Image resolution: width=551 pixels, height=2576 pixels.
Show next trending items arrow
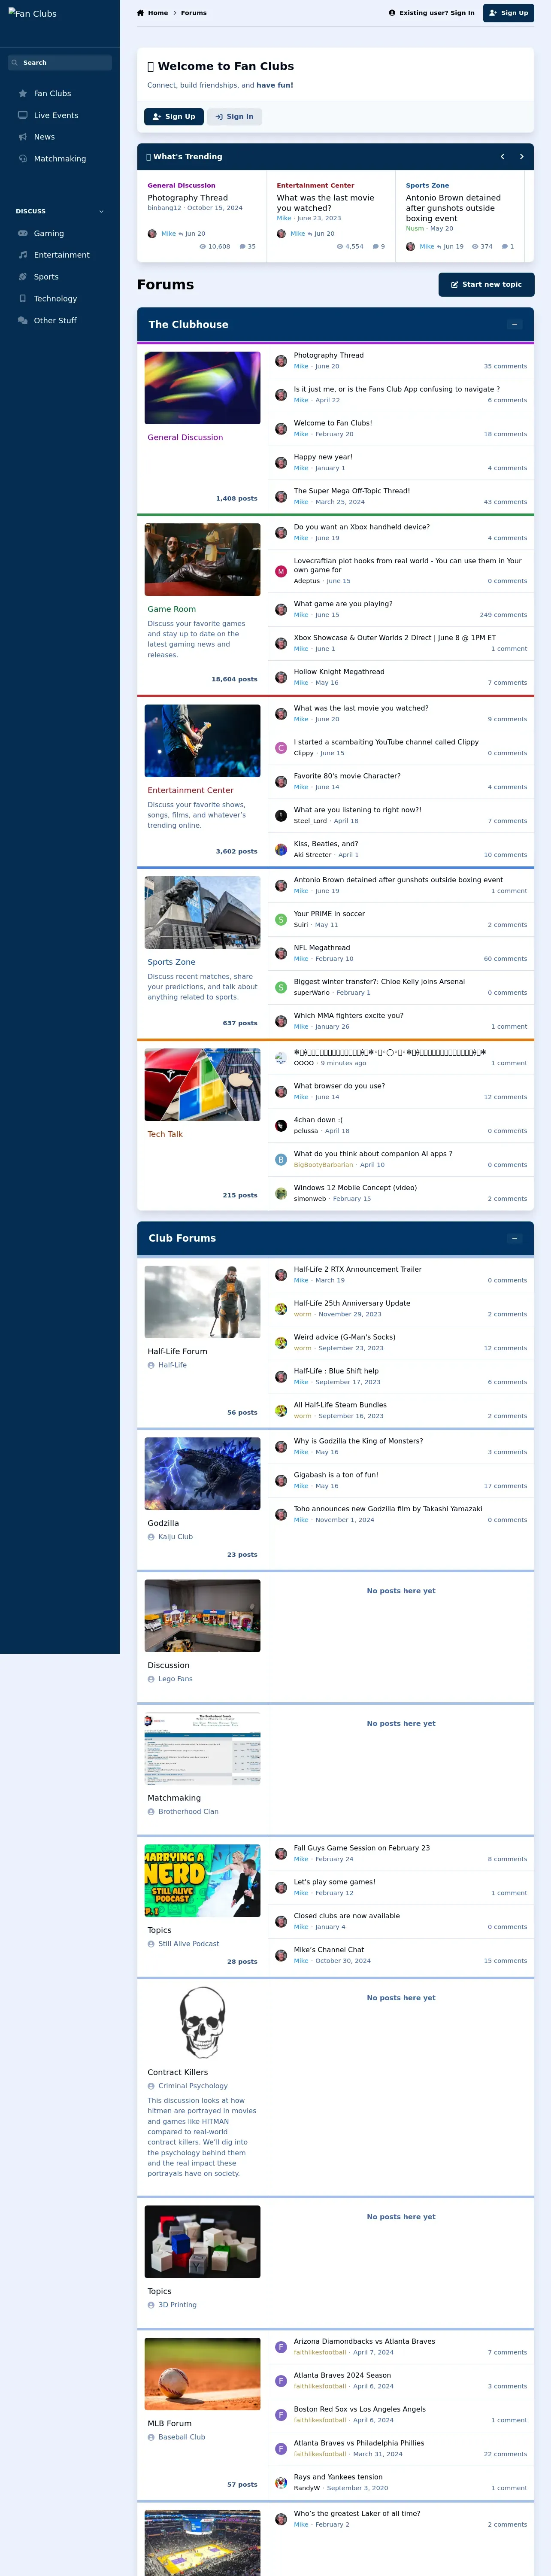click(x=521, y=157)
